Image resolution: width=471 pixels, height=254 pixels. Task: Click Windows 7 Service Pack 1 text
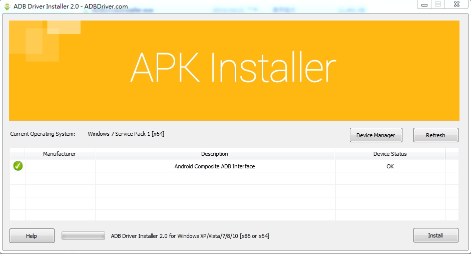126,134
